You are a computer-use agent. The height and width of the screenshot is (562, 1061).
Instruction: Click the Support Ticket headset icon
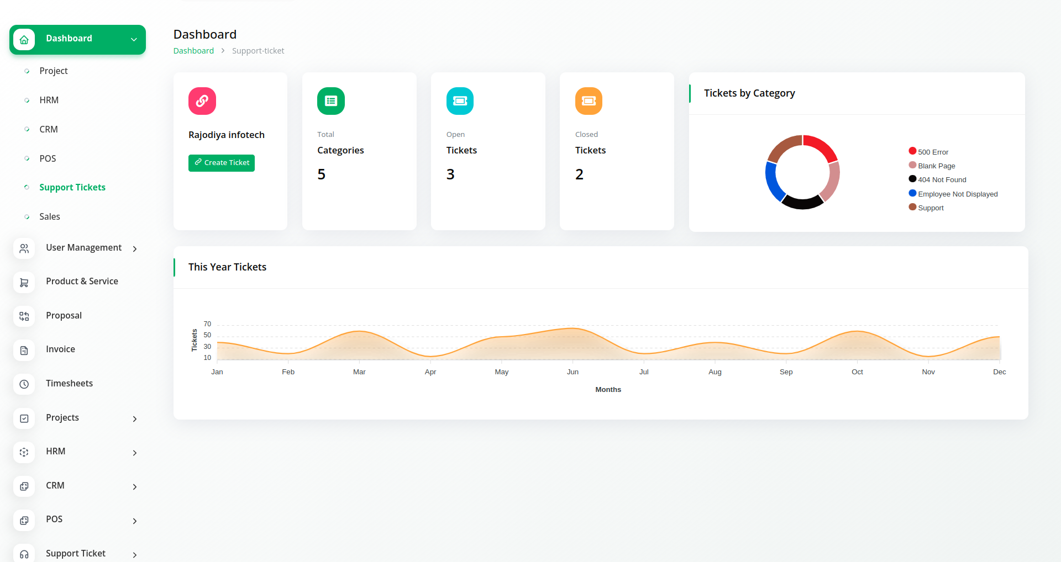24,554
